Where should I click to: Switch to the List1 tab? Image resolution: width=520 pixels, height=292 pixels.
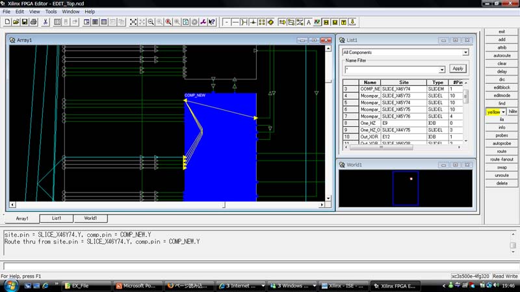click(57, 219)
